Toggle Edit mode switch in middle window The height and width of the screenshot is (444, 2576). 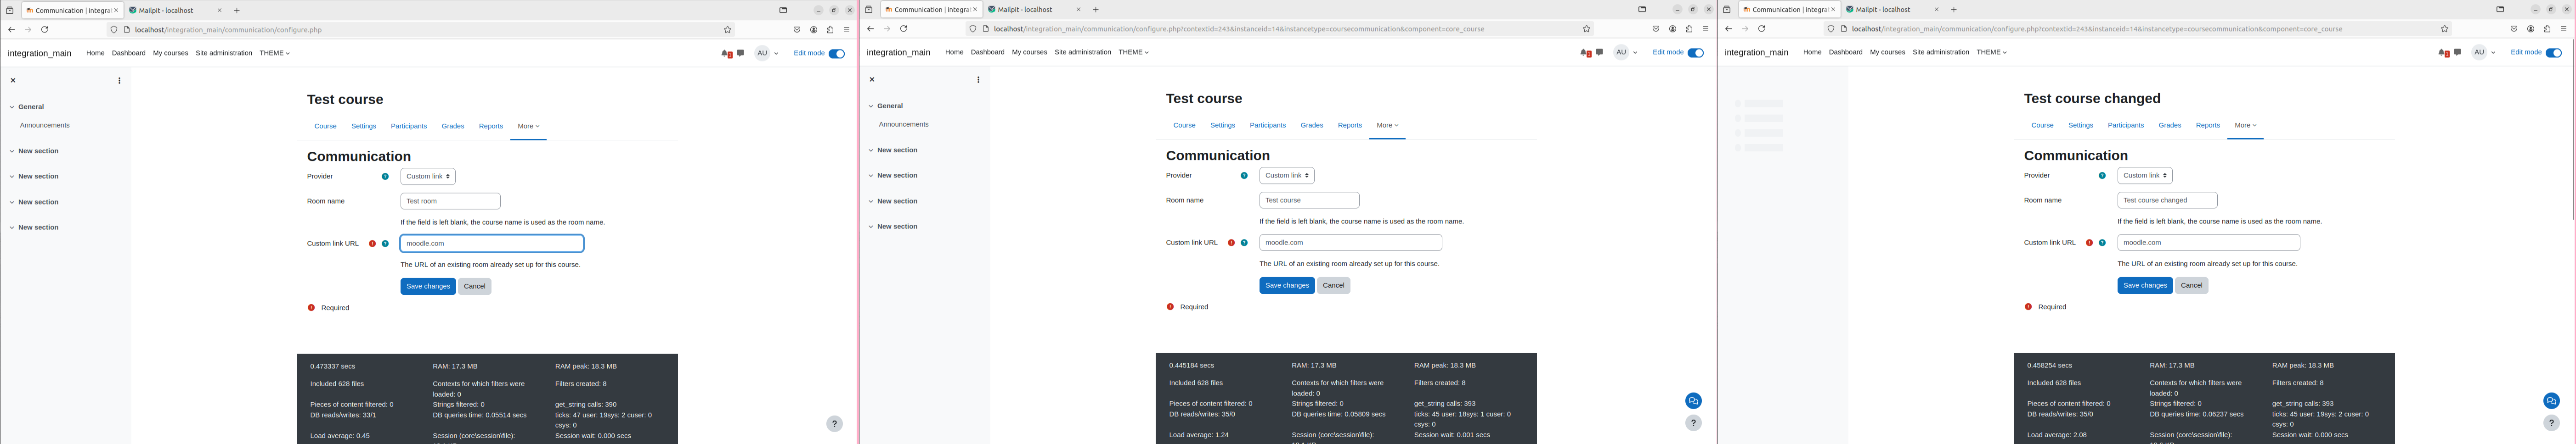[x=1696, y=53]
